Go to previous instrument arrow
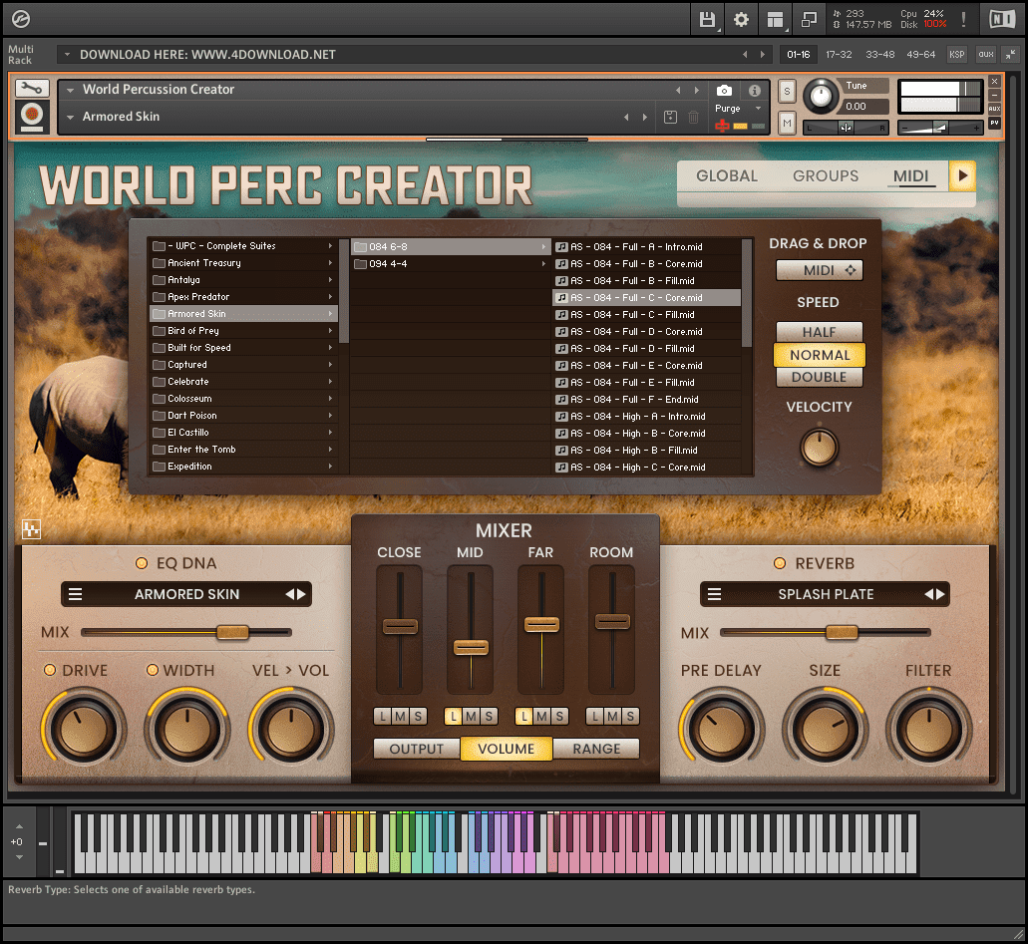1028x944 pixels. (x=678, y=91)
